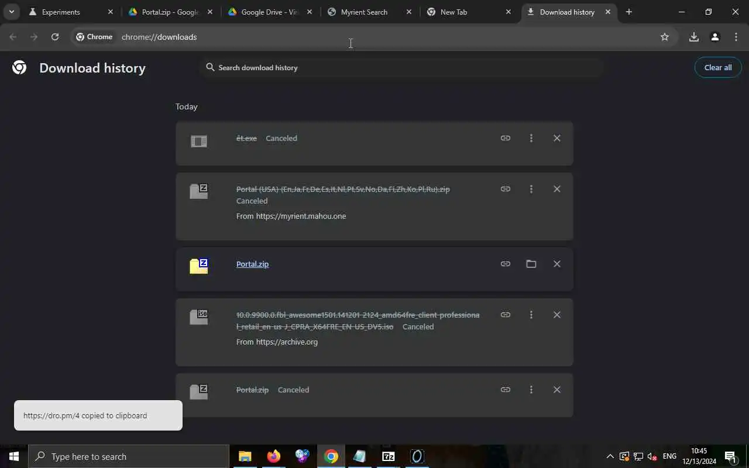749x468 pixels.
Task: Remove Portal (USA) zip from list
Action: tap(557, 189)
